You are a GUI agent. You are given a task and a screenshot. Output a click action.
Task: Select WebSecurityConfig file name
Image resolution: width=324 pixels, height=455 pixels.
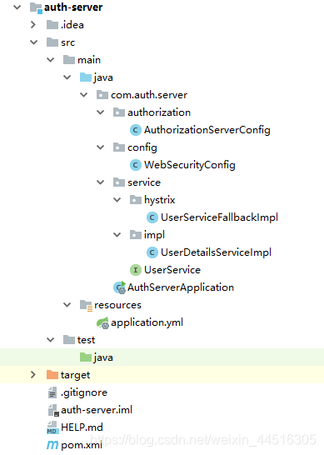coord(190,165)
